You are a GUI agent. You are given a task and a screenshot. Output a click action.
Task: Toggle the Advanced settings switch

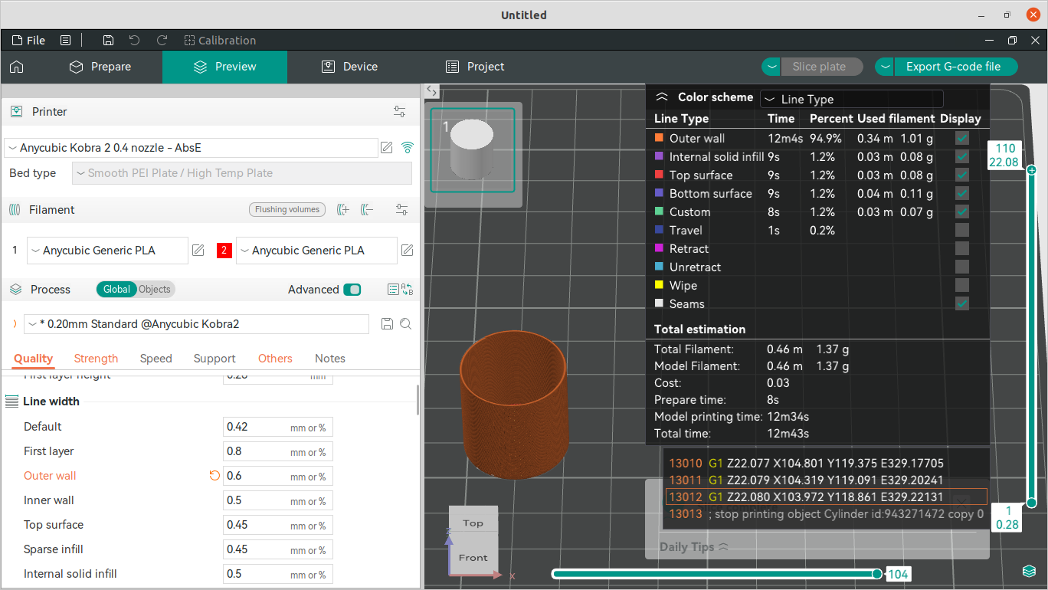coord(352,290)
